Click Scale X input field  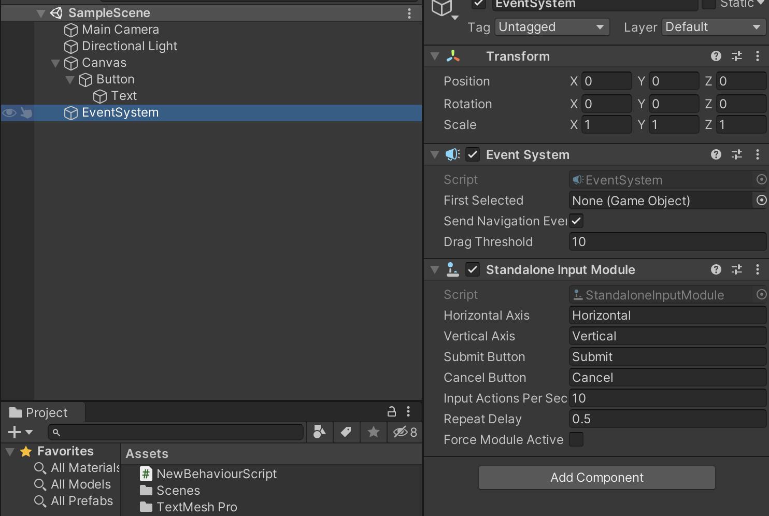pyautogui.click(x=606, y=125)
